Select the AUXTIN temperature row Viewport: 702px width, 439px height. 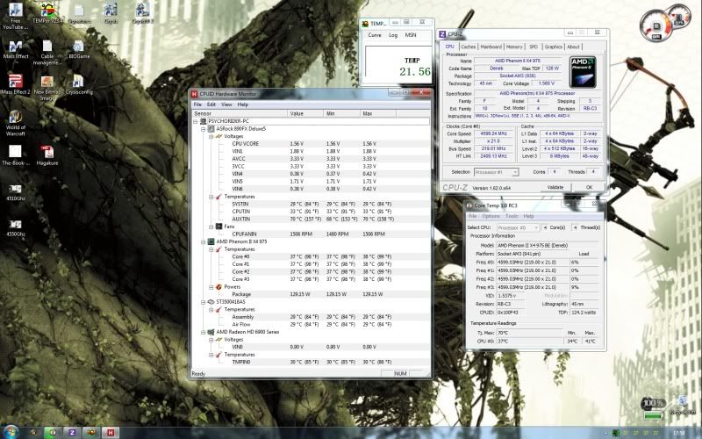point(311,219)
